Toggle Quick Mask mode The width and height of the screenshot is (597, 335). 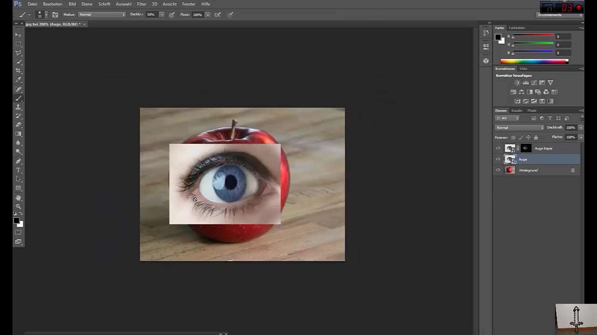19,232
